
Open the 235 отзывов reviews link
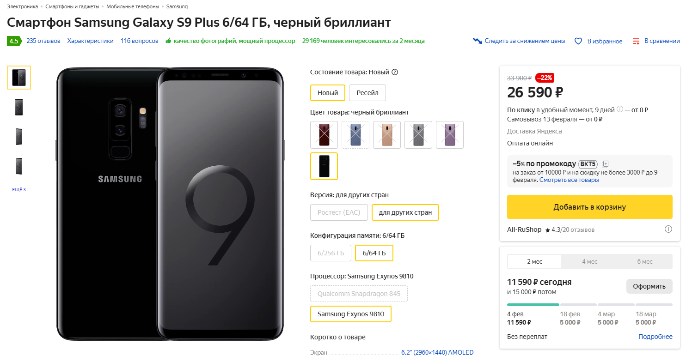43,41
